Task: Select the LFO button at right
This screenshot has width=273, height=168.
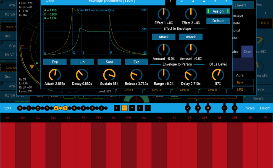Action: pyautogui.click(x=240, y=89)
